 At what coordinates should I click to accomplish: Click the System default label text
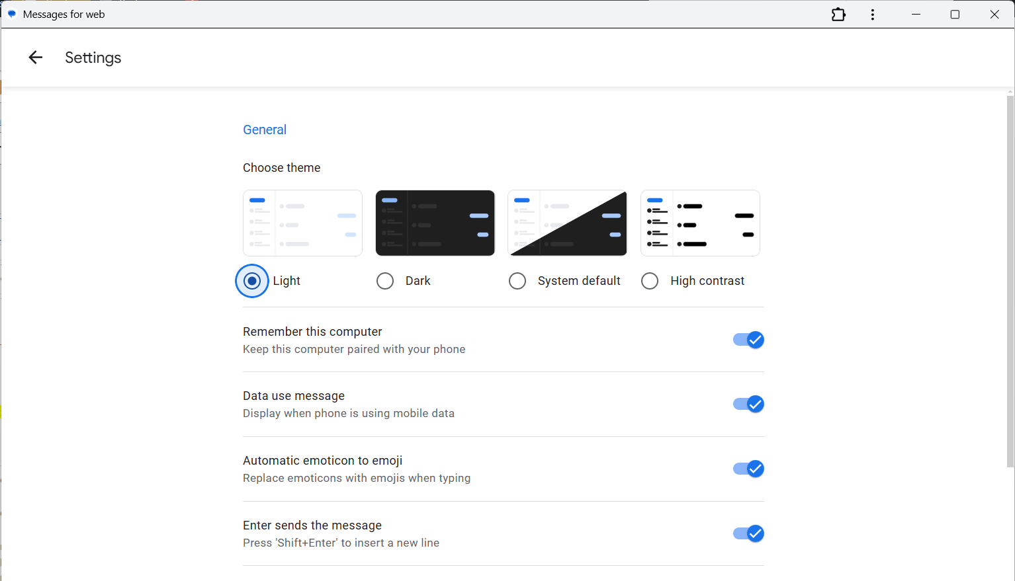pyautogui.click(x=579, y=281)
